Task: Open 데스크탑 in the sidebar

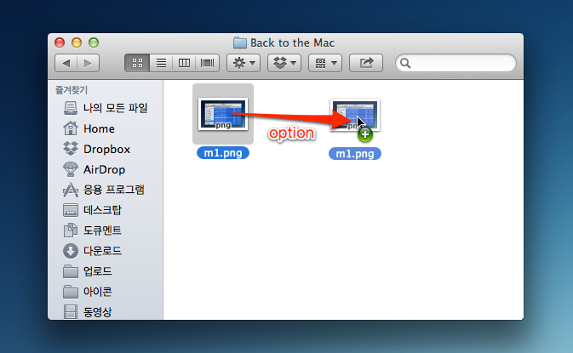Action: (102, 210)
